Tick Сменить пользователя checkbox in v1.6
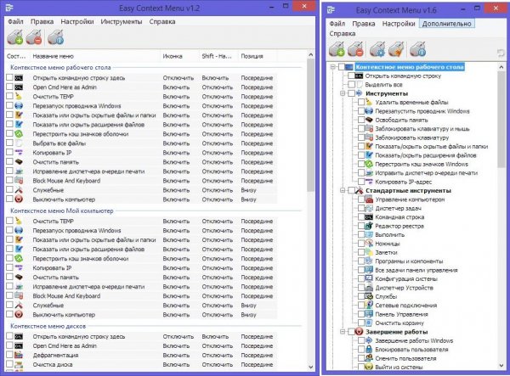This screenshot has width=510, height=376. [x=361, y=358]
